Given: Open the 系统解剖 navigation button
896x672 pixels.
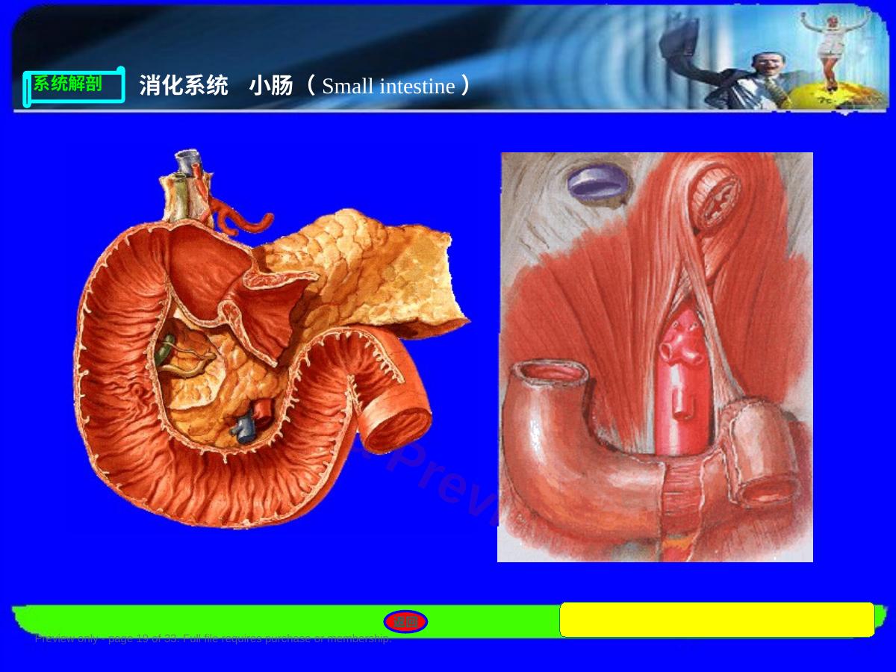Looking at the screenshot, I should (74, 87).
